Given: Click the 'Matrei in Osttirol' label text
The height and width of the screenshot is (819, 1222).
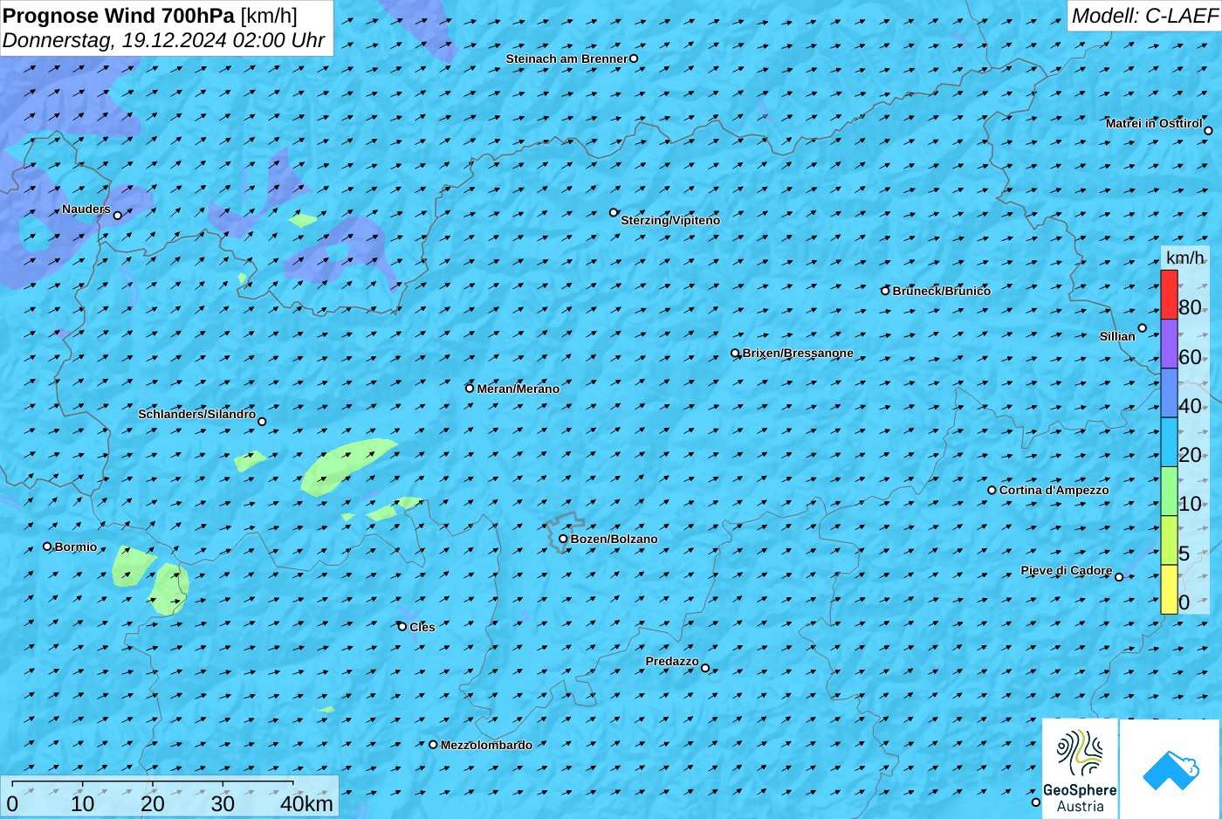Looking at the screenshot, I should click(1154, 123).
